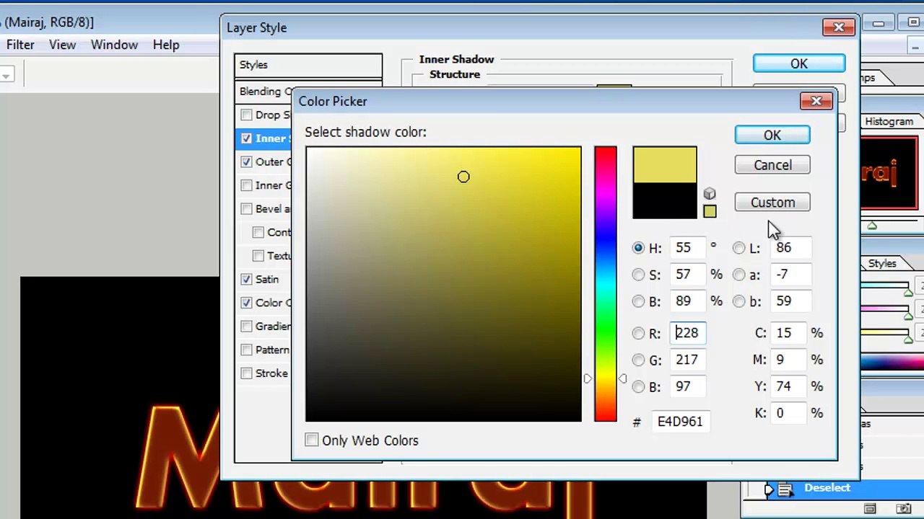The height and width of the screenshot is (519, 924).
Task: Open the Filter menu
Action: (20, 45)
